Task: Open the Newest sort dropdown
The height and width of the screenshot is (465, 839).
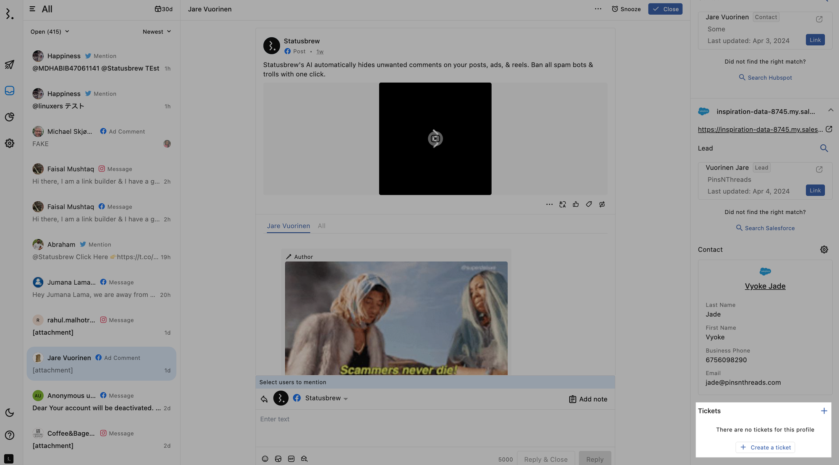Action: pos(156,31)
